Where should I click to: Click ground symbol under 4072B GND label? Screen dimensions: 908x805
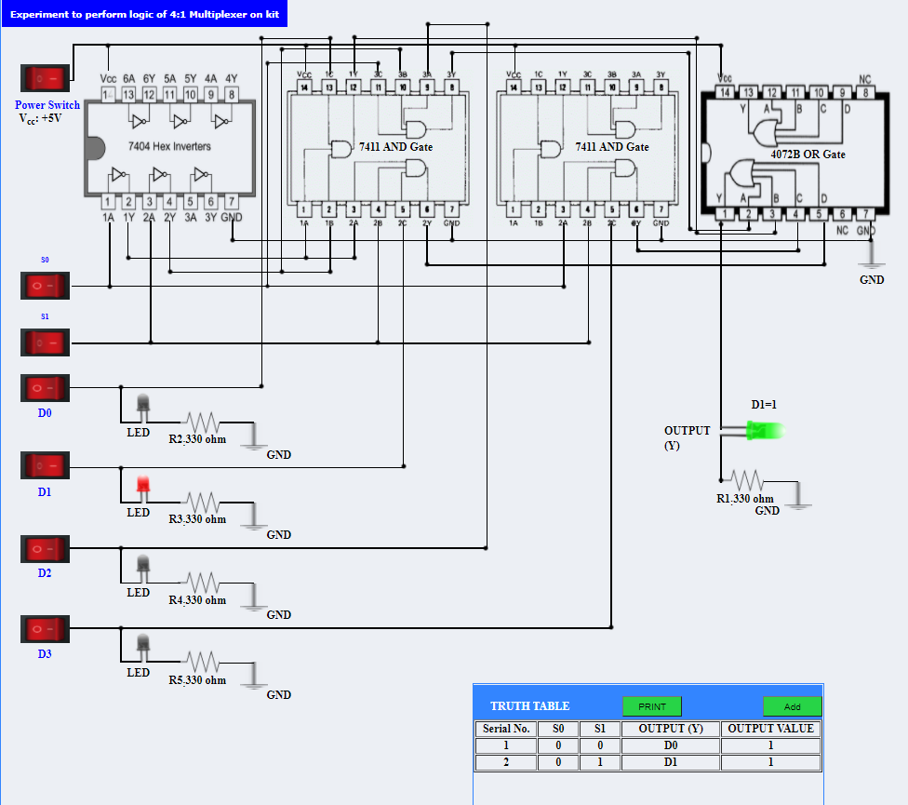pos(871,255)
